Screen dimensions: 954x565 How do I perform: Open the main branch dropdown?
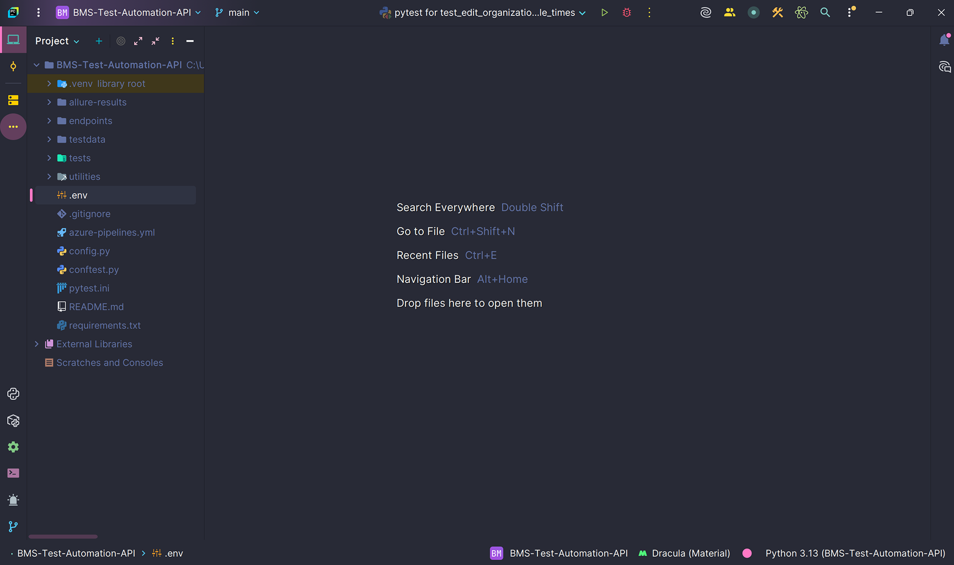(x=238, y=12)
